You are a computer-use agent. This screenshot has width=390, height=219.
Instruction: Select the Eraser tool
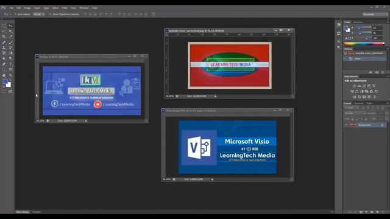click(4, 53)
